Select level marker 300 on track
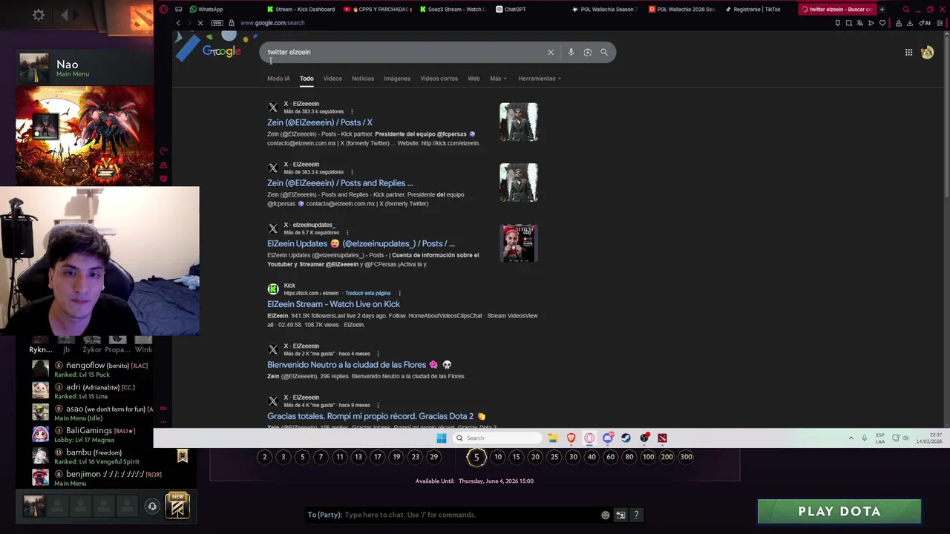950x534 pixels. point(686,457)
